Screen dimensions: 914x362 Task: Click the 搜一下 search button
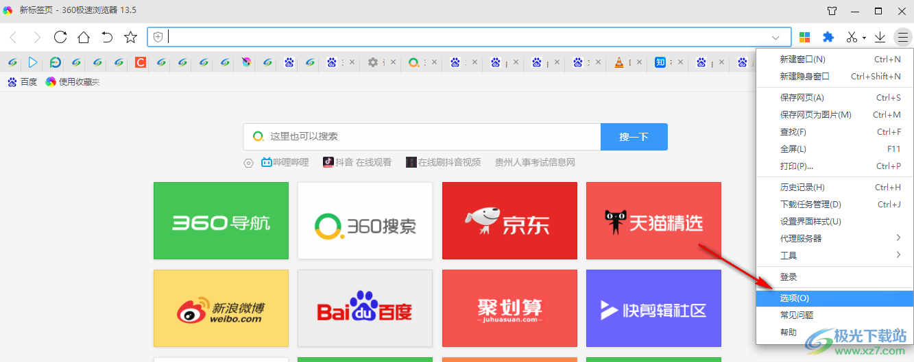point(634,137)
